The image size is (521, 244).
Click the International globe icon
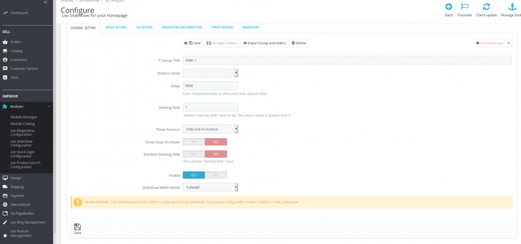pyautogui.click(x=5, y=204)
